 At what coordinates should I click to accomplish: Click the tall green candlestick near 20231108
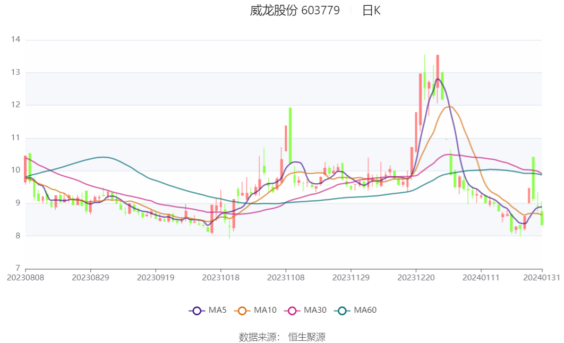[290, 135]
